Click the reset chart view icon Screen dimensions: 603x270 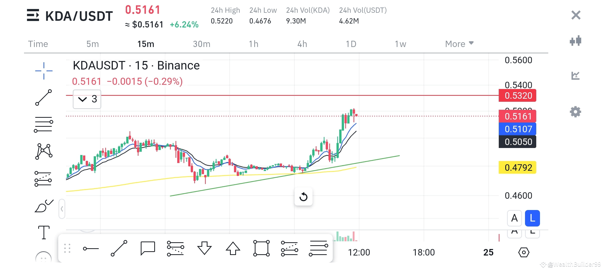click(x=303, y=197)
